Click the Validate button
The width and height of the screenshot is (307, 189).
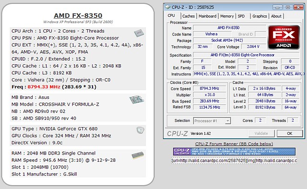pyautogui.click(x=261, y=133)
